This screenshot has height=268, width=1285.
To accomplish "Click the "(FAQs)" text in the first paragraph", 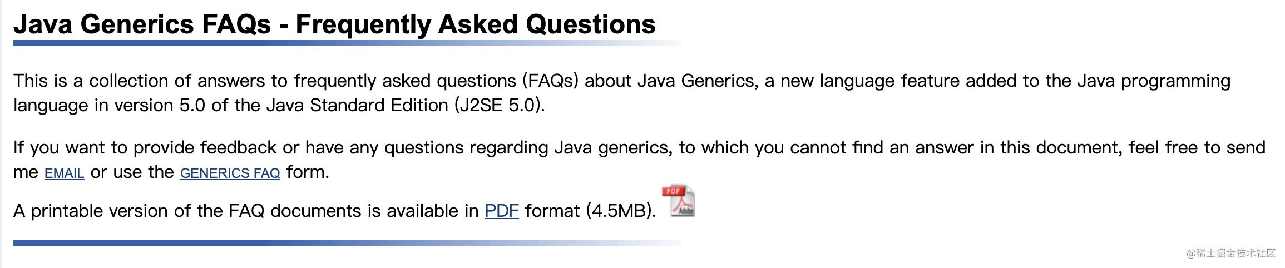I will click(x=550, y=81).
